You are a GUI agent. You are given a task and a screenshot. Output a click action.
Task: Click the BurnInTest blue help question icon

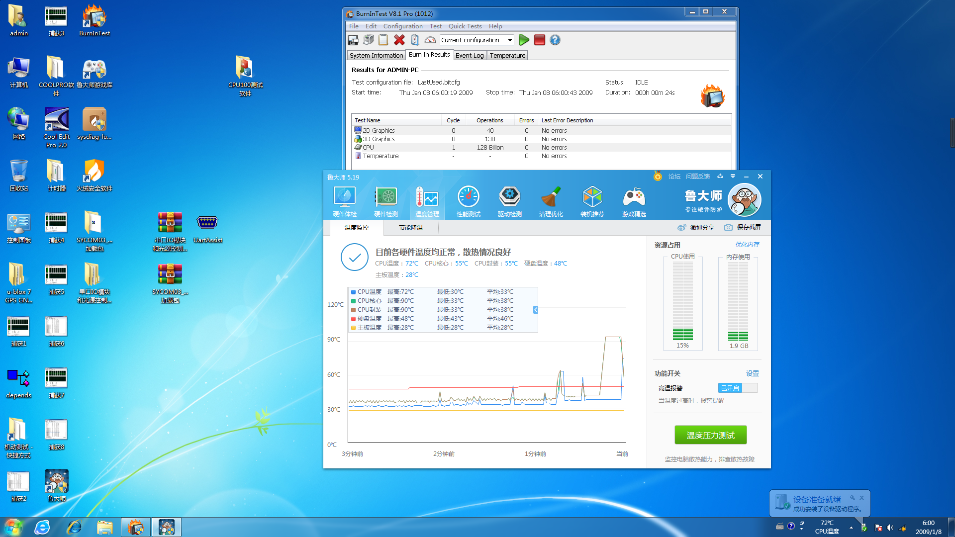click(555, 40)
